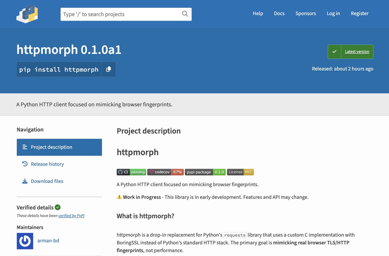Click the Latest version button
389x256 pixels.
coord(350,52)
